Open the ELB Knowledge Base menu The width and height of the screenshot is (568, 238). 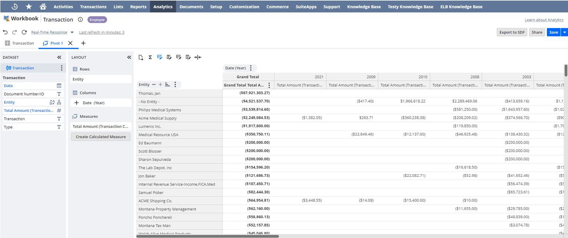click(461, 7)
